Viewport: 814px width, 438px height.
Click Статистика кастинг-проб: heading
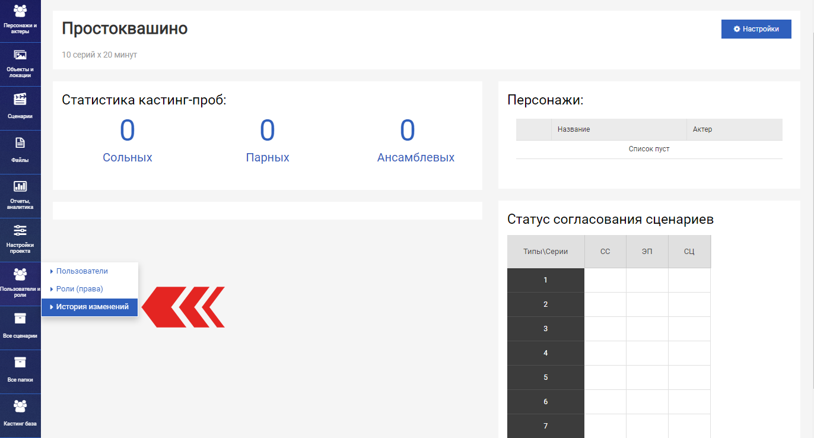(144, 100)
